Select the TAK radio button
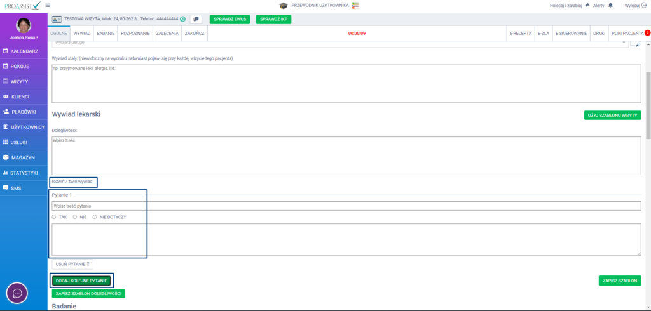 (54, 216)
